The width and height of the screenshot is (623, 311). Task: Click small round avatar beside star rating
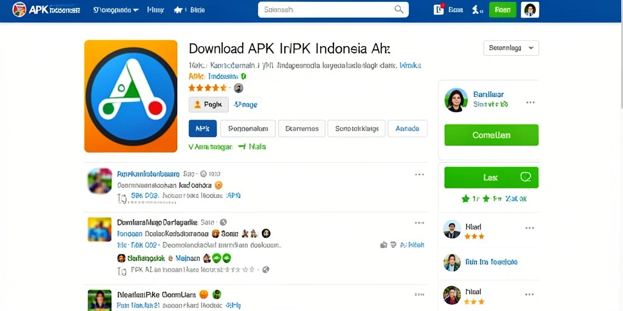click(x=238, y=87)
